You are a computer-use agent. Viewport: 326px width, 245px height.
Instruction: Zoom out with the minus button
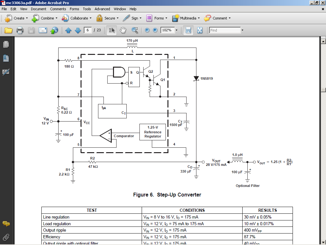pyautogui.click(x=147, y=30)
